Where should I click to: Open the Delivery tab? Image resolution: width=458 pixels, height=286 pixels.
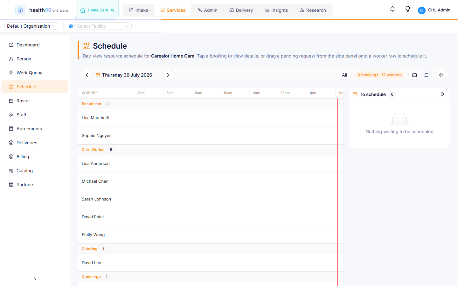click(x=241, y=10)
